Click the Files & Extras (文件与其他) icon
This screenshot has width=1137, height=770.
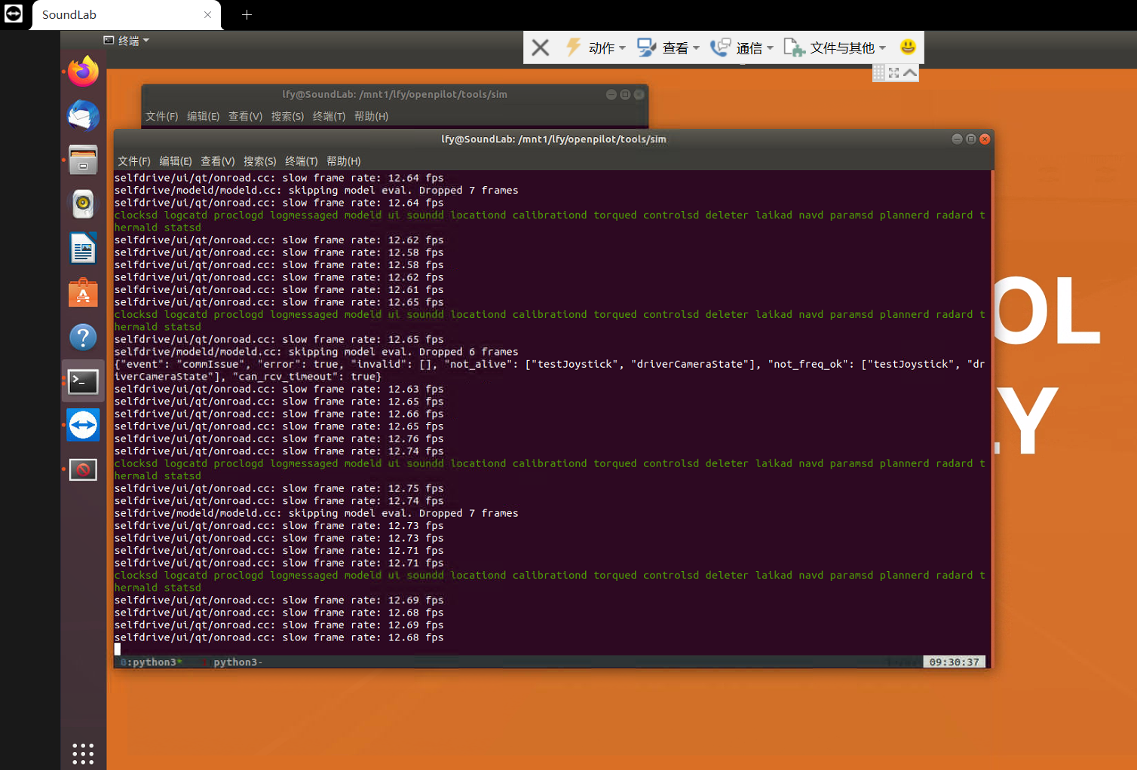pyautogui.click(x=794, y=47)
